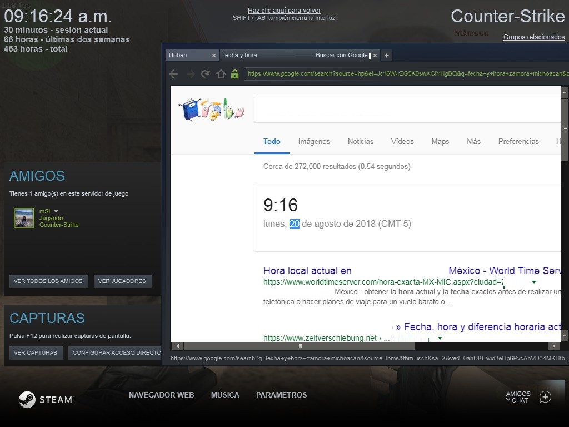569x427 pixels.
Task: Click the VER TODOS LOS AMIGOS button
Action: pyautogui.click(x=49, y=281)
